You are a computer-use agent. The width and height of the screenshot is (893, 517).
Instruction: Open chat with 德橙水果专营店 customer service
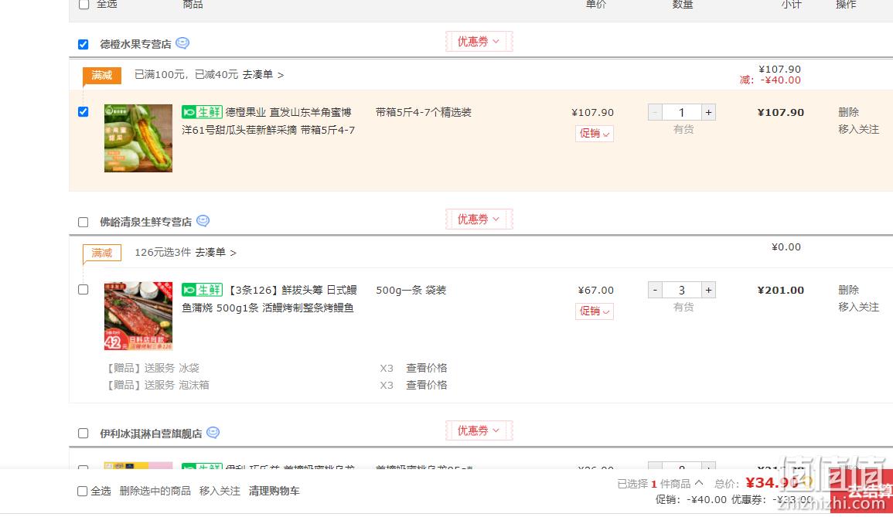click(x=182, y=43)
